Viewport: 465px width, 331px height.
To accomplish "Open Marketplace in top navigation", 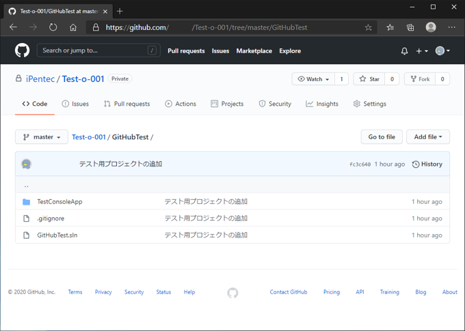I will click(x=254, y=51).
